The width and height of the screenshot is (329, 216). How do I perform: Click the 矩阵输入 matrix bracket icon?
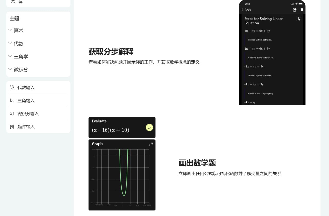12,127
